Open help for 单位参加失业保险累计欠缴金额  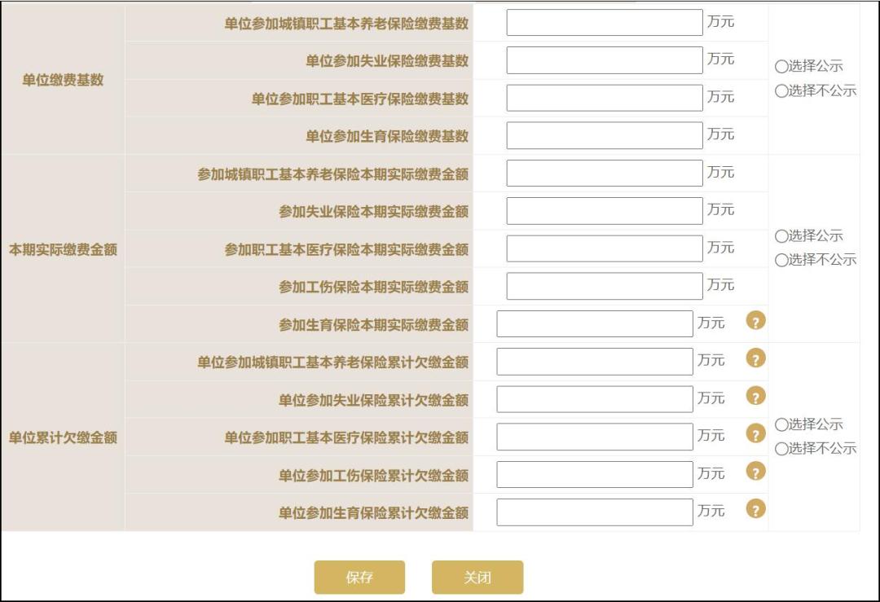point(756,398)
